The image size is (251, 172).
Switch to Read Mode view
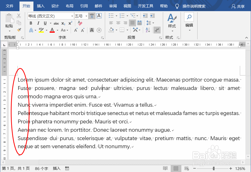click(x=165, y=168)
